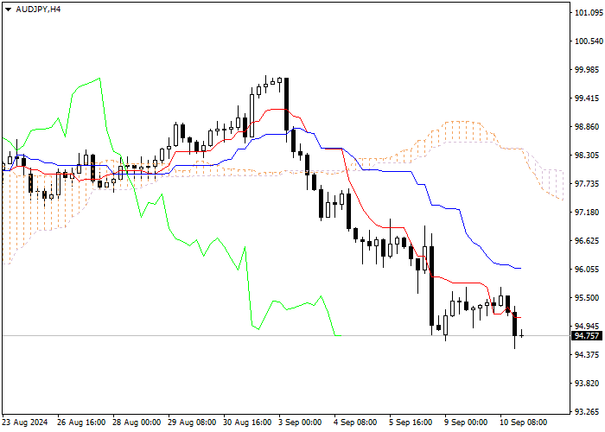Click the 95.500 price level

[589, 298]
